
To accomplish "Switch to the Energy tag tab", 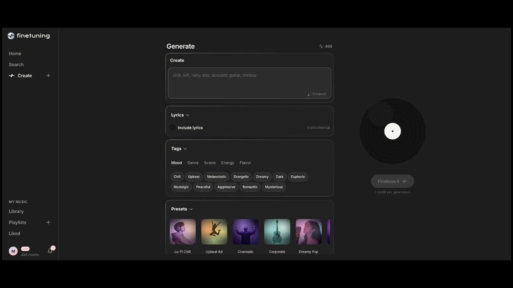I will tap(227, 163).
